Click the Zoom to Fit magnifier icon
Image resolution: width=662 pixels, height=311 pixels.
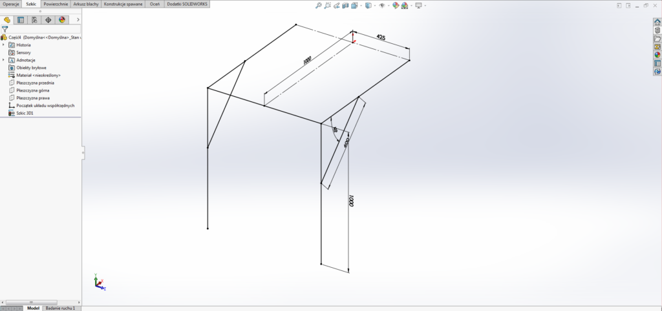click(319, 5)
